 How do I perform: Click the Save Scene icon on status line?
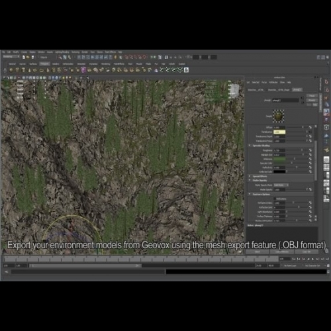pos(32,57)
